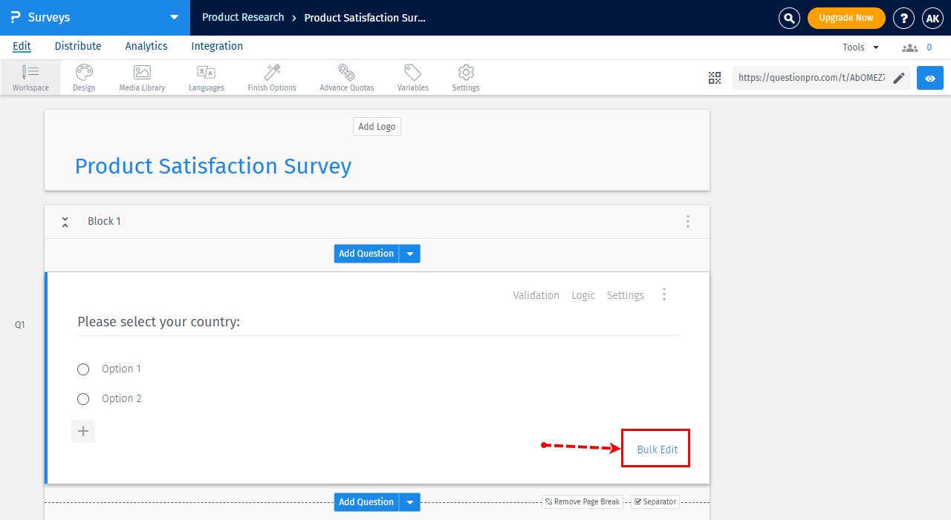Collapse Block 1 with the chevron
Viewport: 951px width, 520px height.
coord(65,221)
